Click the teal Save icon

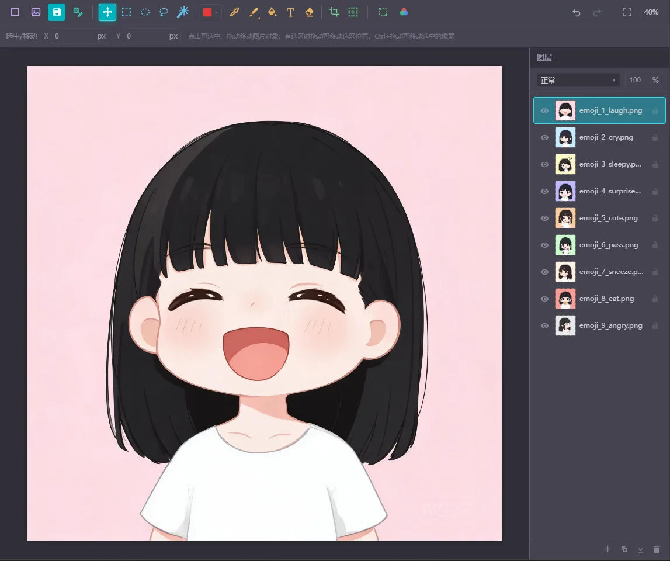(57, 12)
